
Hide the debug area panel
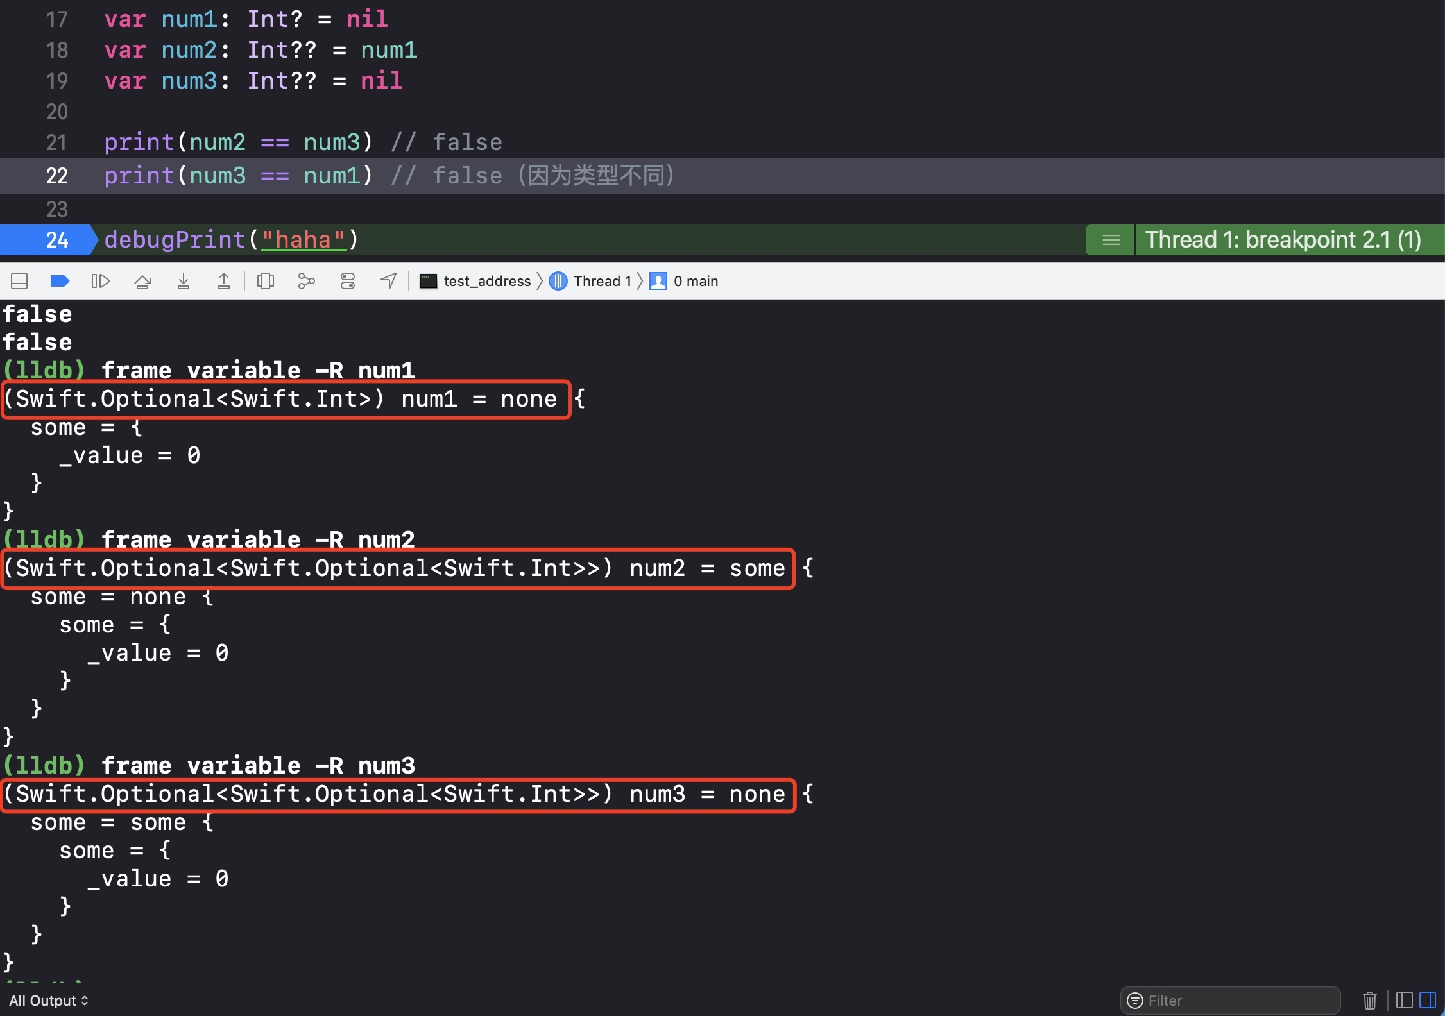(x=19, y=281)
